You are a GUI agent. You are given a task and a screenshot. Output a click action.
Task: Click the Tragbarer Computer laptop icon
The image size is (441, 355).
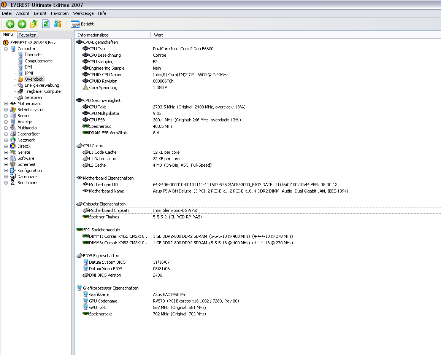20,91
